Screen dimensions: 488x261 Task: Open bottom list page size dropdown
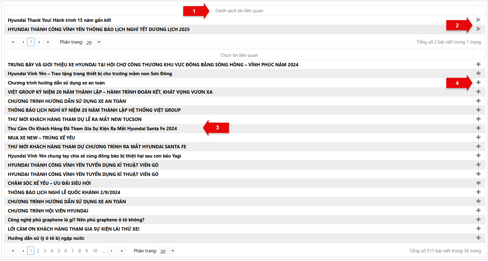(x=167, y=251)
